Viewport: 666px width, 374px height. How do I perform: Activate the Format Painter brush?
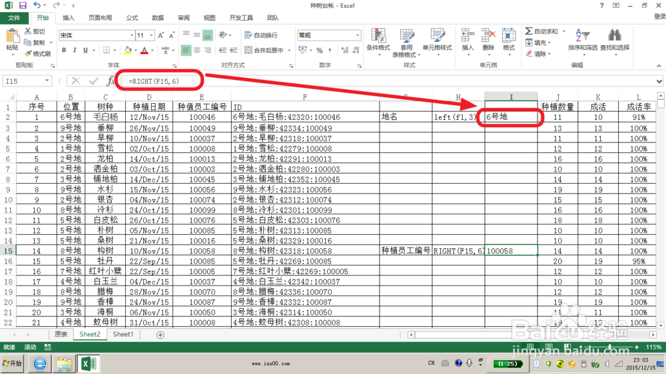pos(28,53)
